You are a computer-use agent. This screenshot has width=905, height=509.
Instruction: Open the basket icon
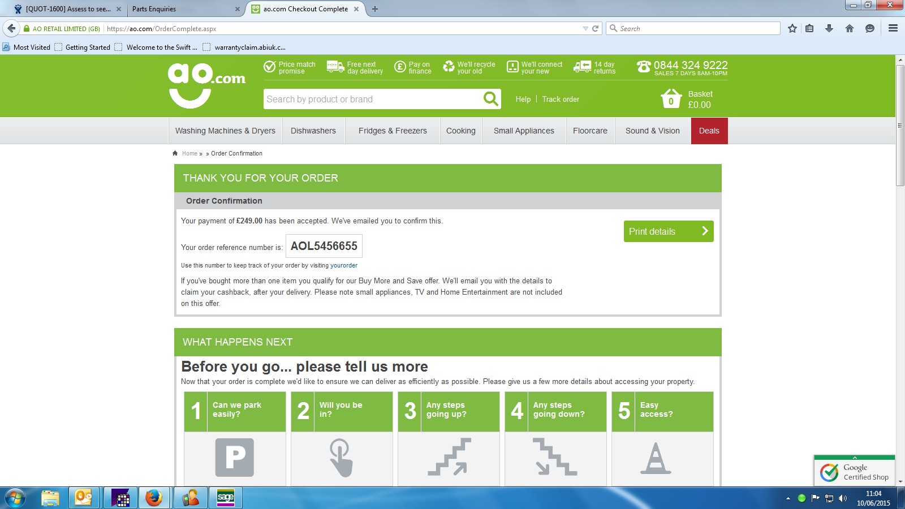tap(671, 98)
